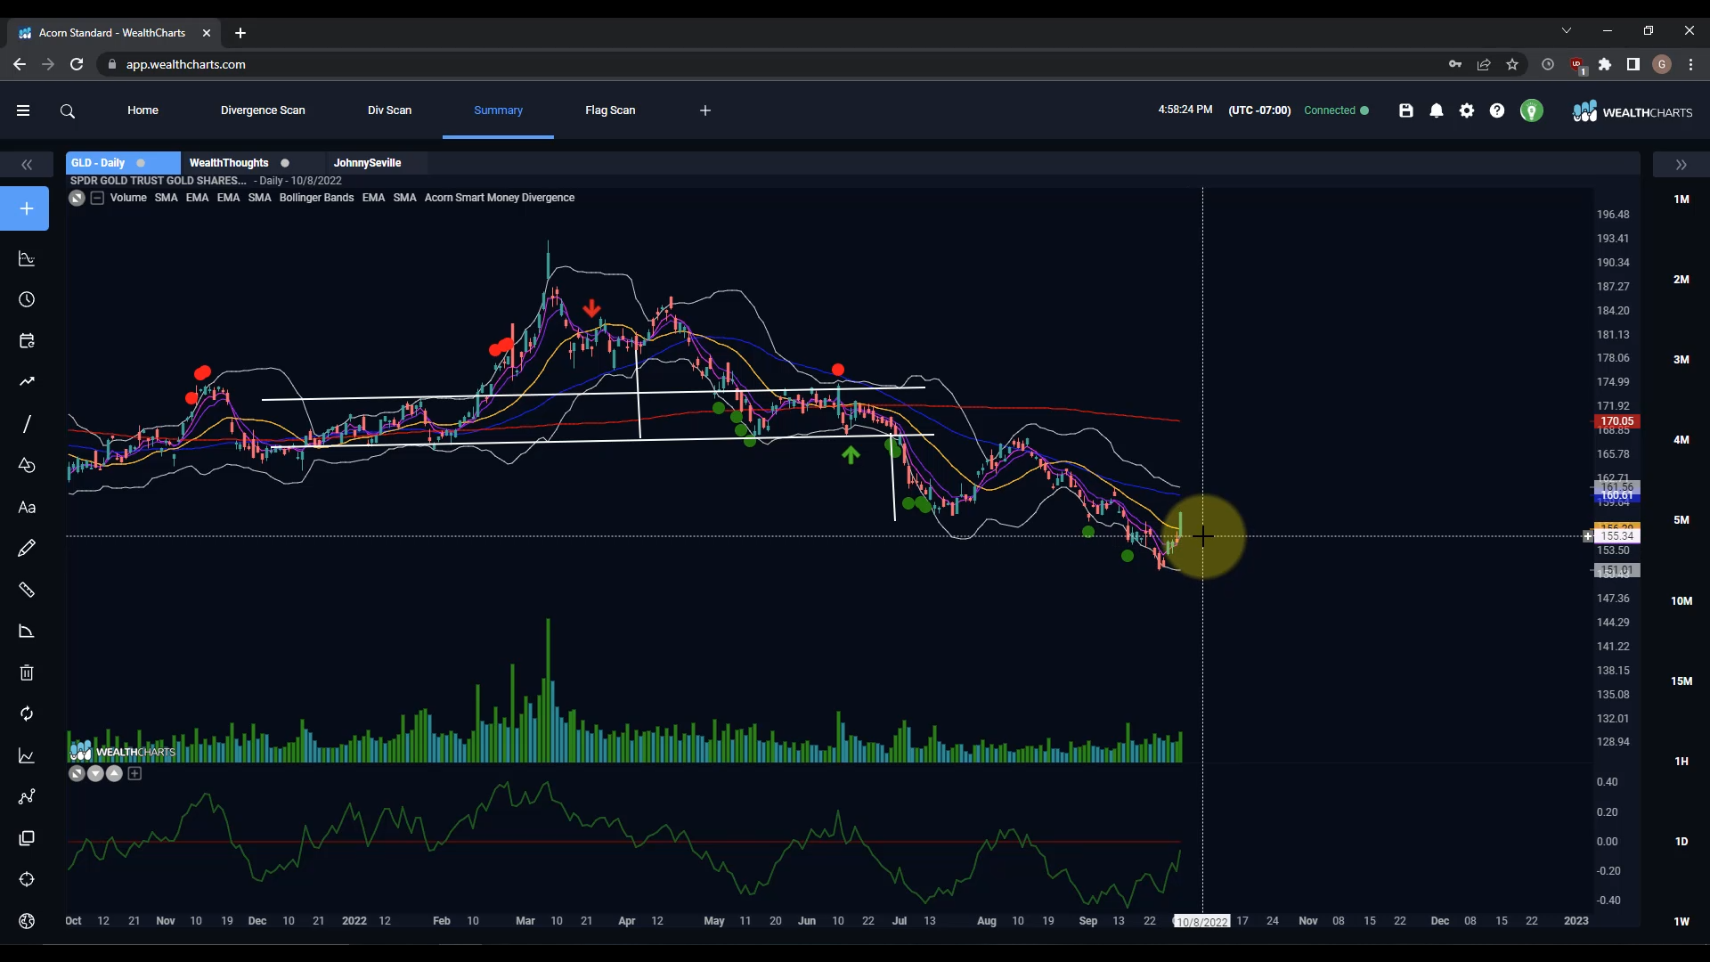Open the settings gear
The width and height of the screenshot is (1710, 962).
[x=1467, y=110]
